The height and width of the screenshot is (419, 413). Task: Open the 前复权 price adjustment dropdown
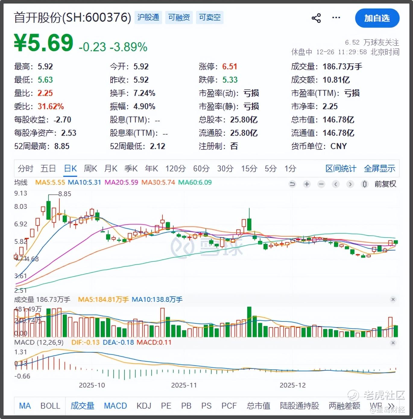click(385, 184)
